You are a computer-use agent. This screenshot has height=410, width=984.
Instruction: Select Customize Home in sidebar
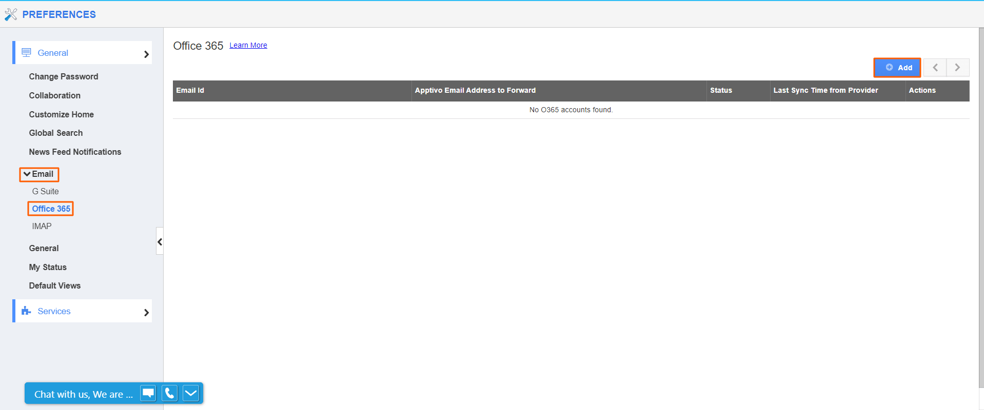coord(62,114)
